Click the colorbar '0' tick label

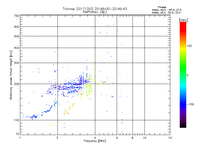coord(187,75)
